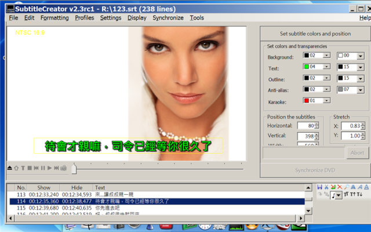
Task: Click the eject disc icon
Action: 9,168
